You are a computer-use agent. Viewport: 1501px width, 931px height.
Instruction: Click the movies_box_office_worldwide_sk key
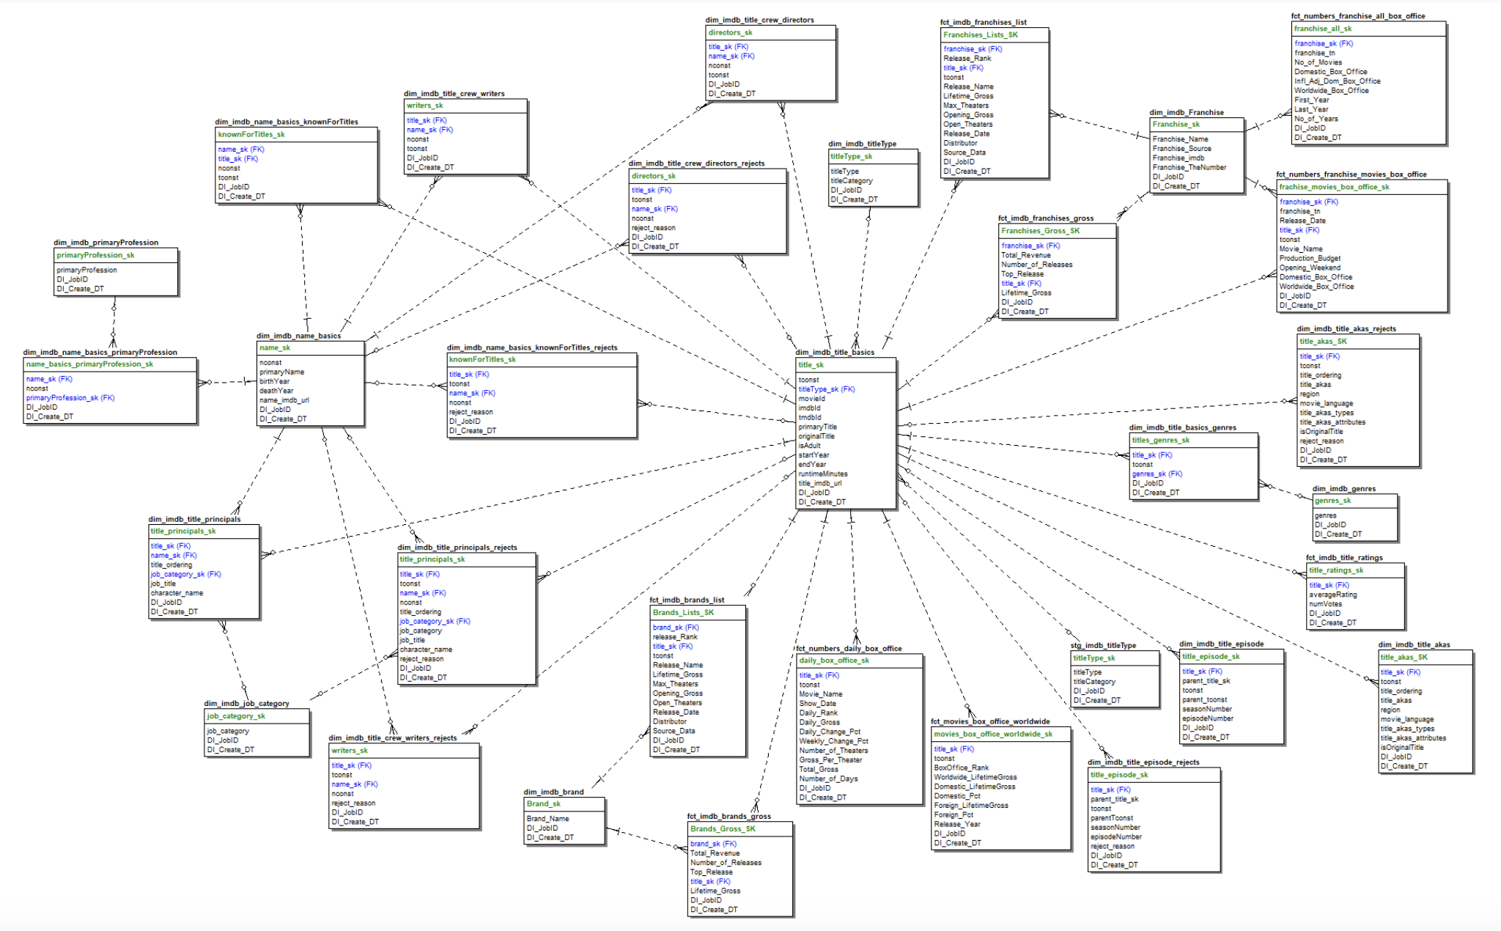tap(992, 735)
